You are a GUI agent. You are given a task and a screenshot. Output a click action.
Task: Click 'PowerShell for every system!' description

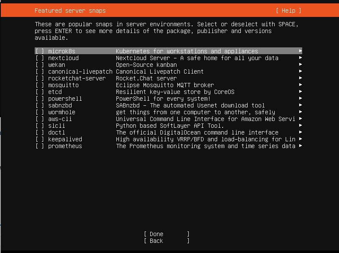click(163, 99)
